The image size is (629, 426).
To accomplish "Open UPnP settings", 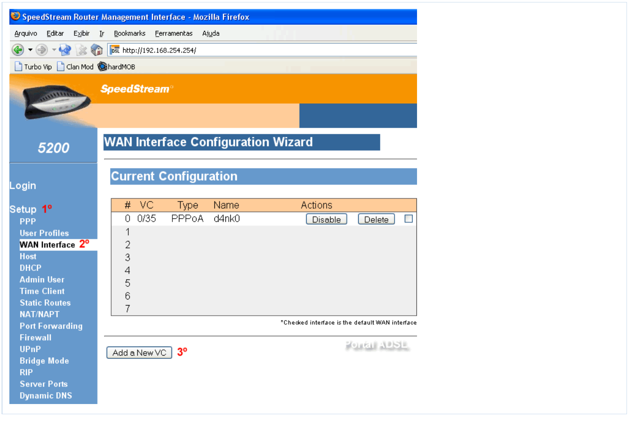I will (x=30, y=349).
